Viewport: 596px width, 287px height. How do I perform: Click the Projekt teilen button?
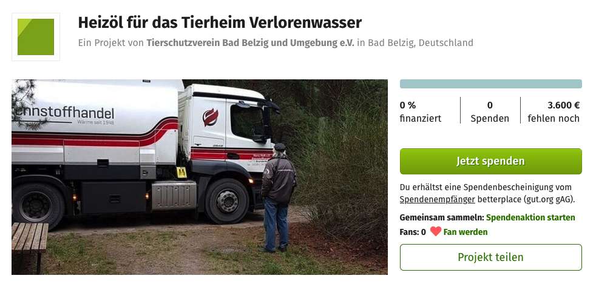pyautogui.click(x=491, y=257)
